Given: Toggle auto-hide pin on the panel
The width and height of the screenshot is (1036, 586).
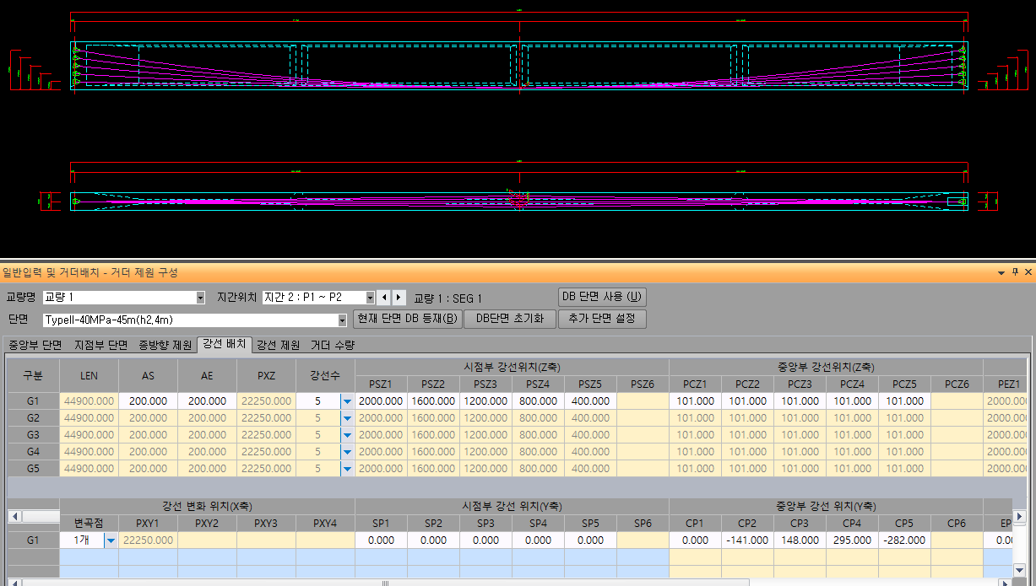Looking at the screenshot, I should pyautogui.click(x=1015, y=272).
